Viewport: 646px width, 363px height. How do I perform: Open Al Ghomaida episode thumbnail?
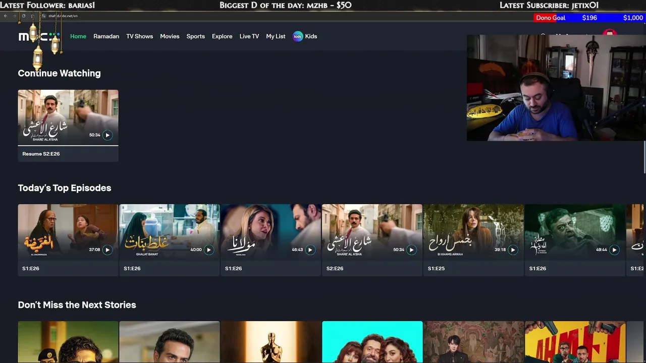pyautogui.click(x=68, y=232)
